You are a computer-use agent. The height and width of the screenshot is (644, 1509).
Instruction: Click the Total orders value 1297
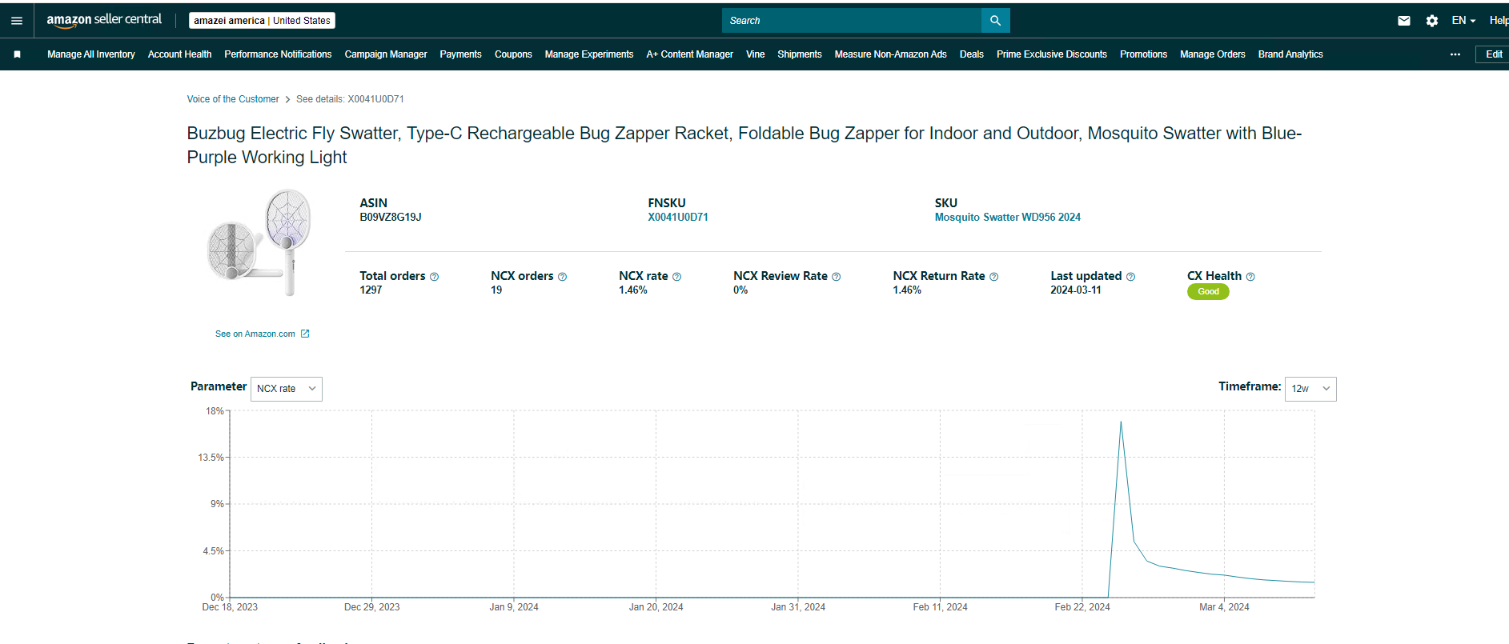pos(371,290)
